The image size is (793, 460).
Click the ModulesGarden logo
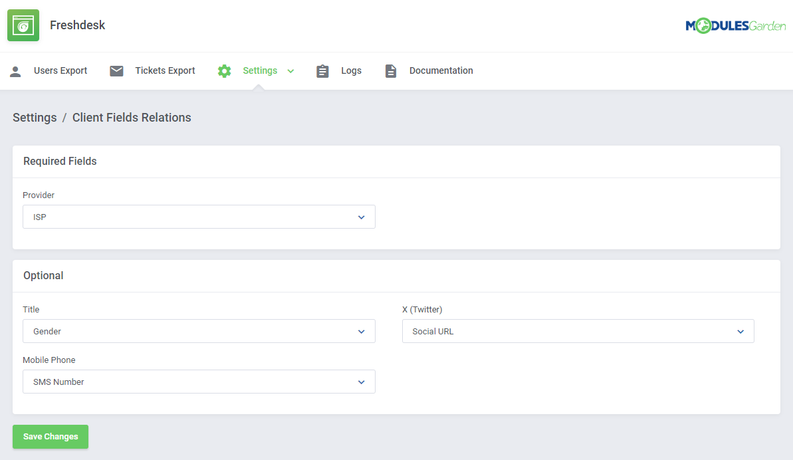coord(735,25)
